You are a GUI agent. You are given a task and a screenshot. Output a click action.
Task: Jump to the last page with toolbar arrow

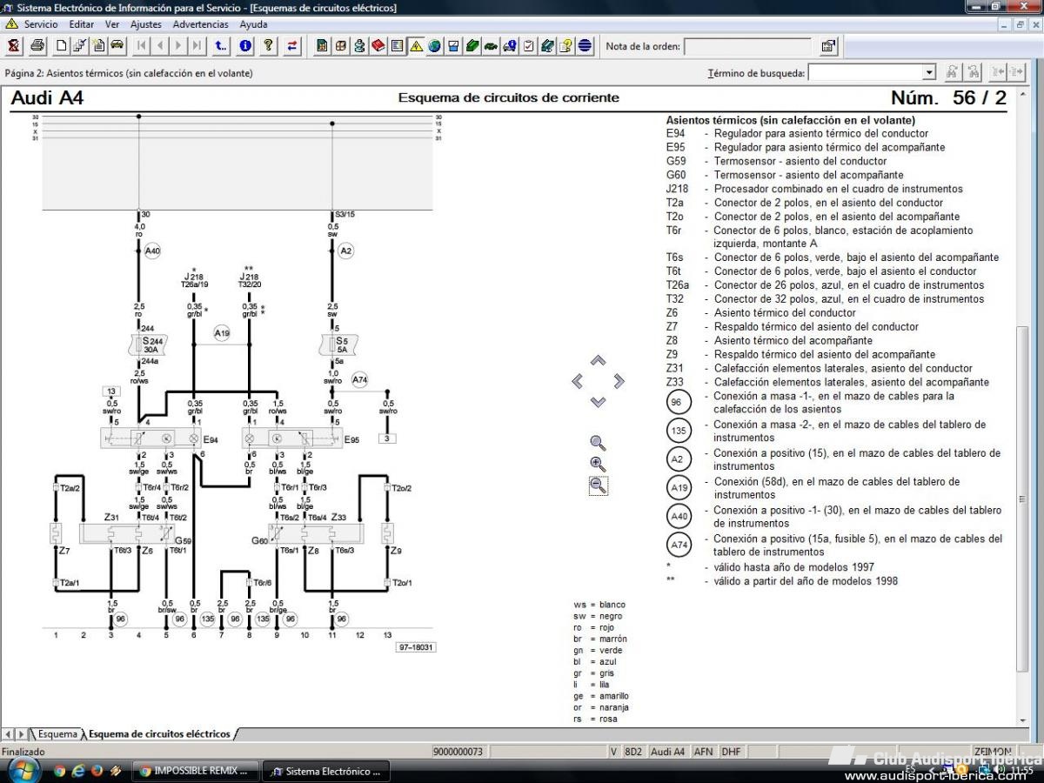pos(197,45)
